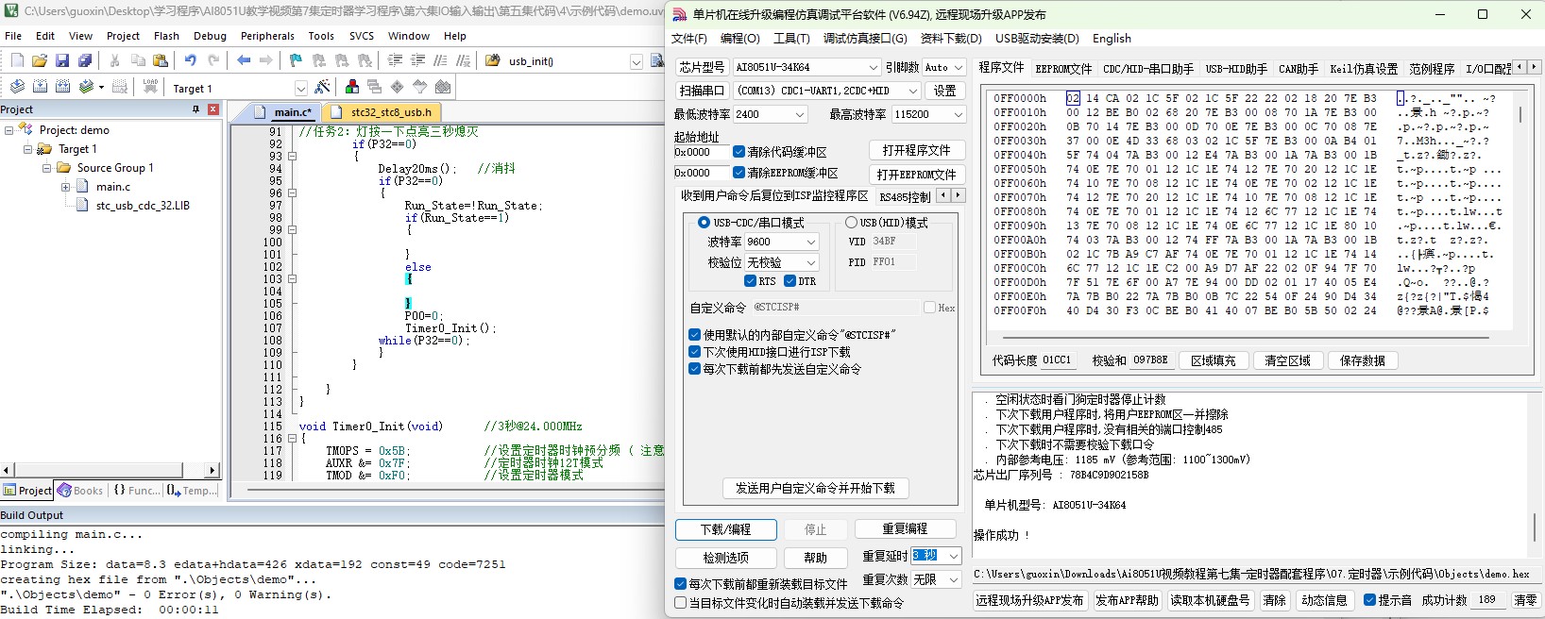This screenshot has width=1545, height=619.
Task: Open Options for Target magic wand icon
Action: [x=323, y=87]
